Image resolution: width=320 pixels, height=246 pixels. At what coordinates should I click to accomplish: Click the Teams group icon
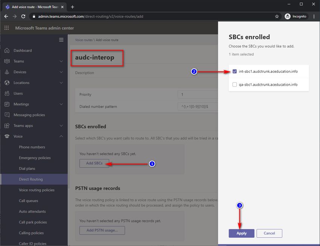point(7,61)
